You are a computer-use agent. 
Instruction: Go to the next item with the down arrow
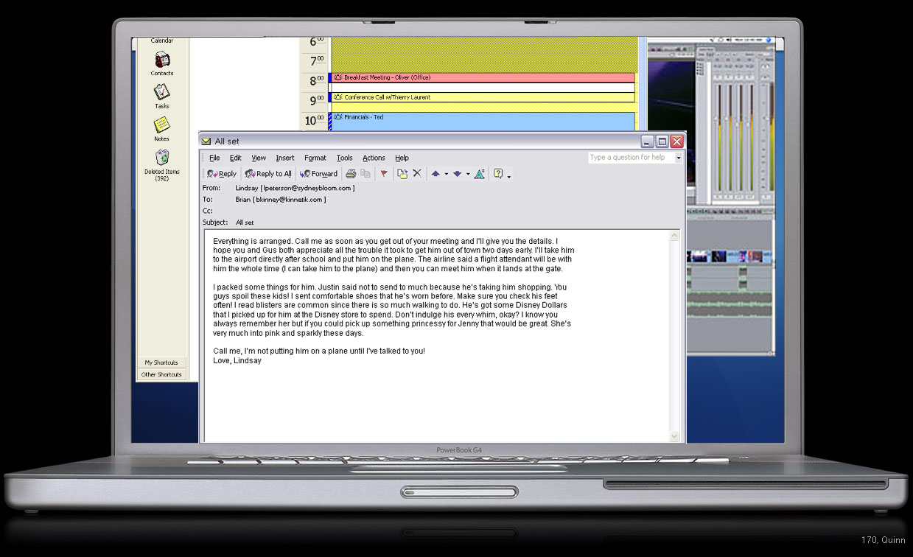(458, 174)
